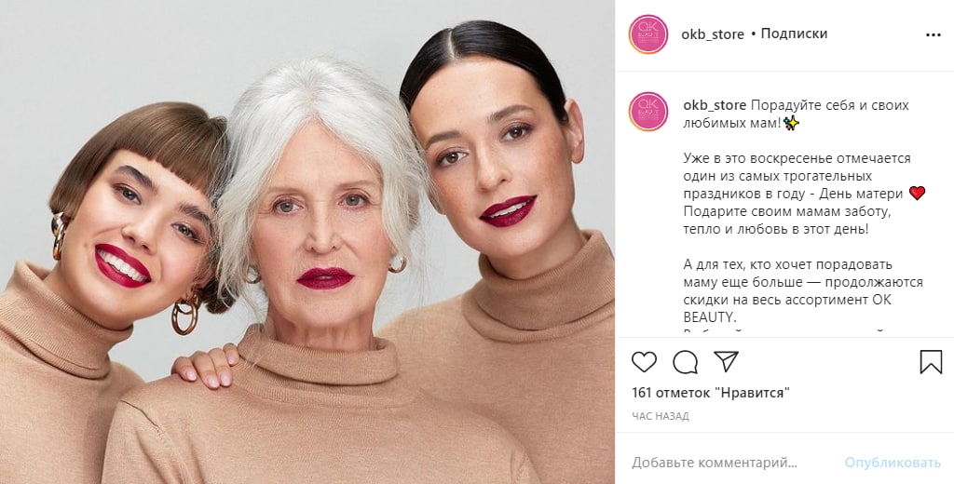Viewport: 954px width, 484px height.
Task: Like the post with the heart icon
Action: (644, 362)
